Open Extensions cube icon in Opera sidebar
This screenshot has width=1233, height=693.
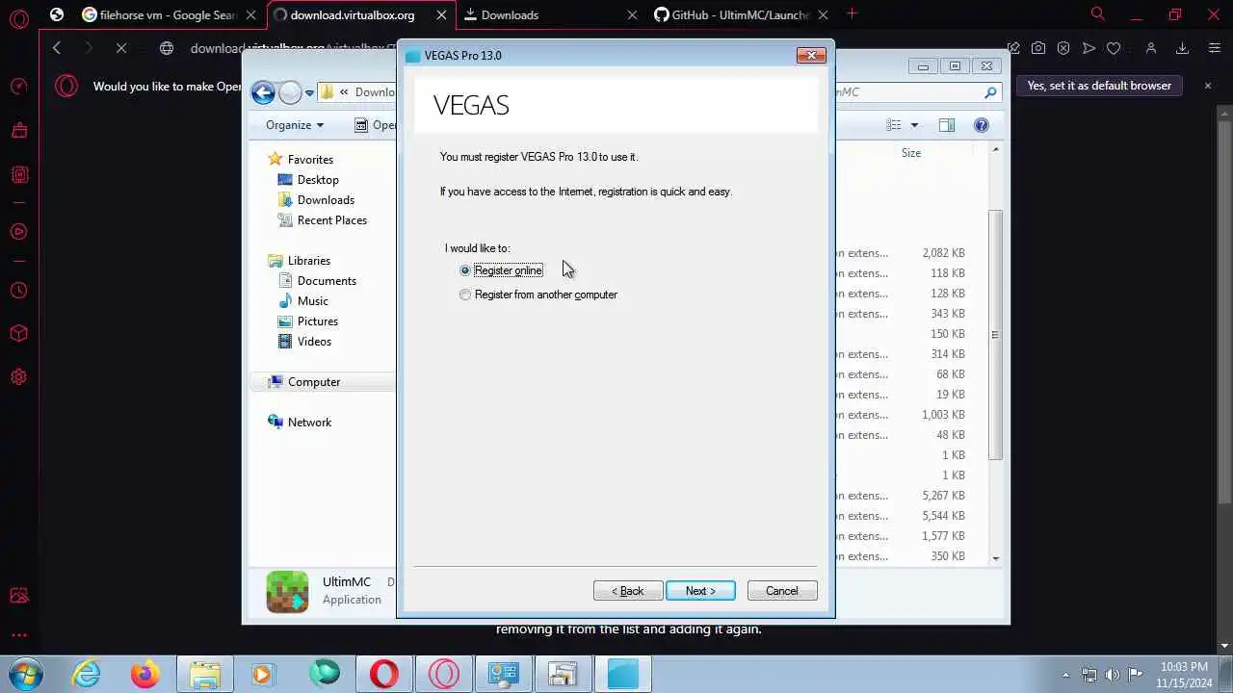pos(18,333)
